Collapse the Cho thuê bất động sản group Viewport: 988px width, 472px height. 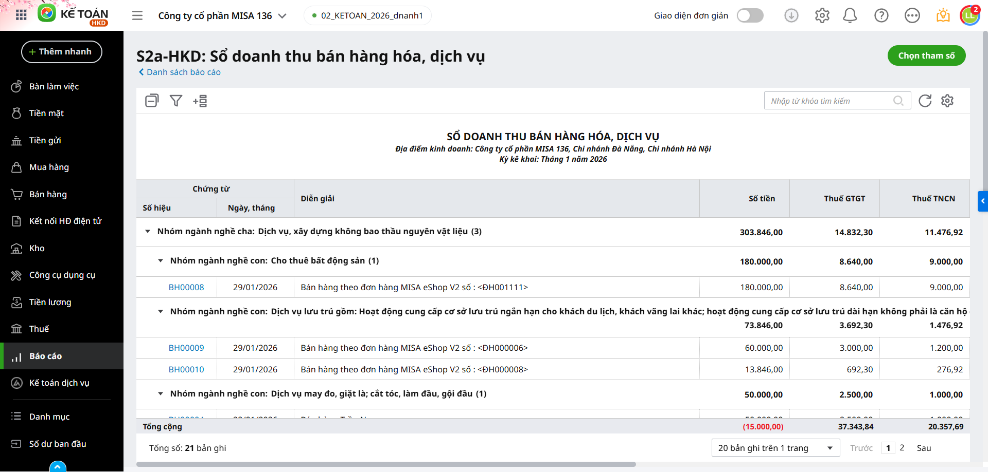pos(161,261)
